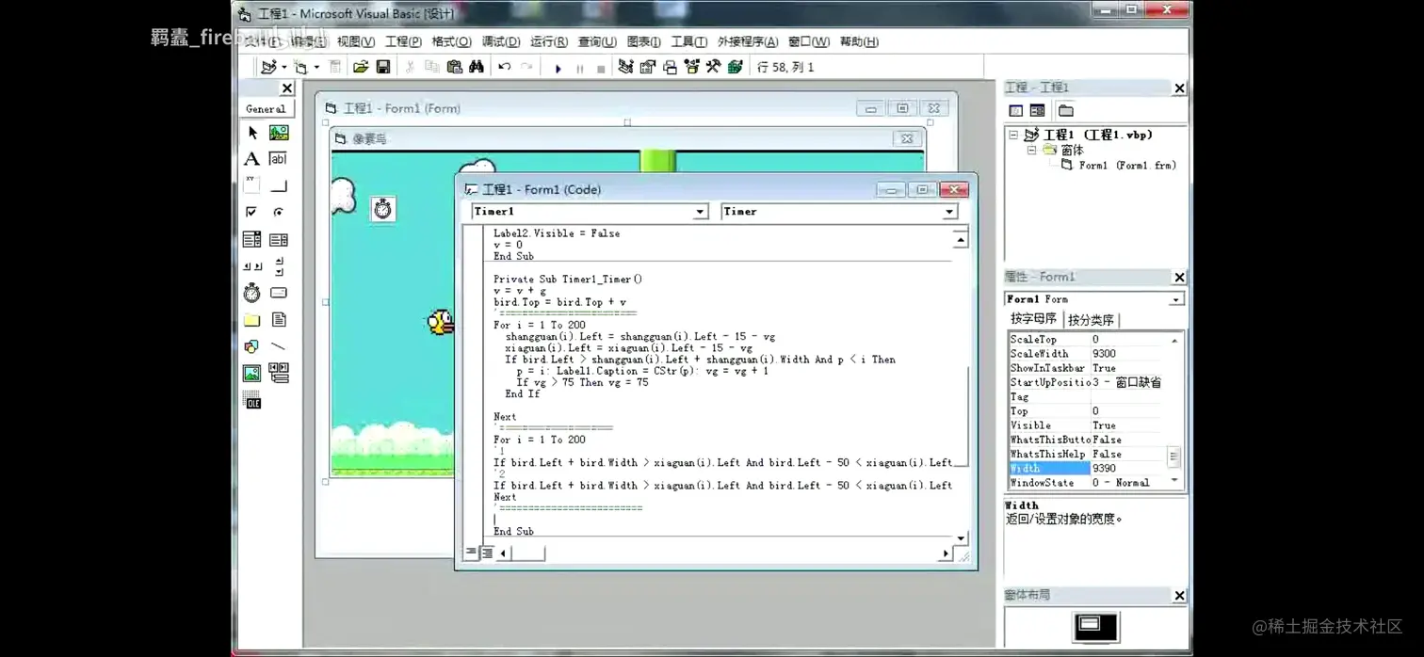Open Add Standard EXE Project dropdown arrow
This screenshot has height=657, width=1424.
point(284,68)
